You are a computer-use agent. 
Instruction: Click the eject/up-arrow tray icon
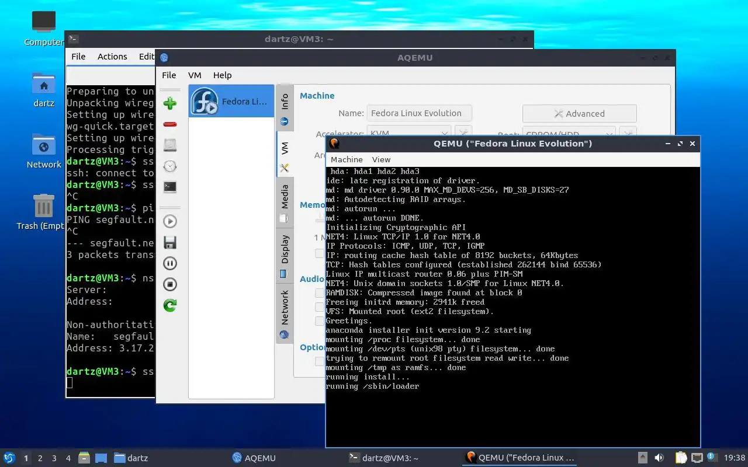643,458
